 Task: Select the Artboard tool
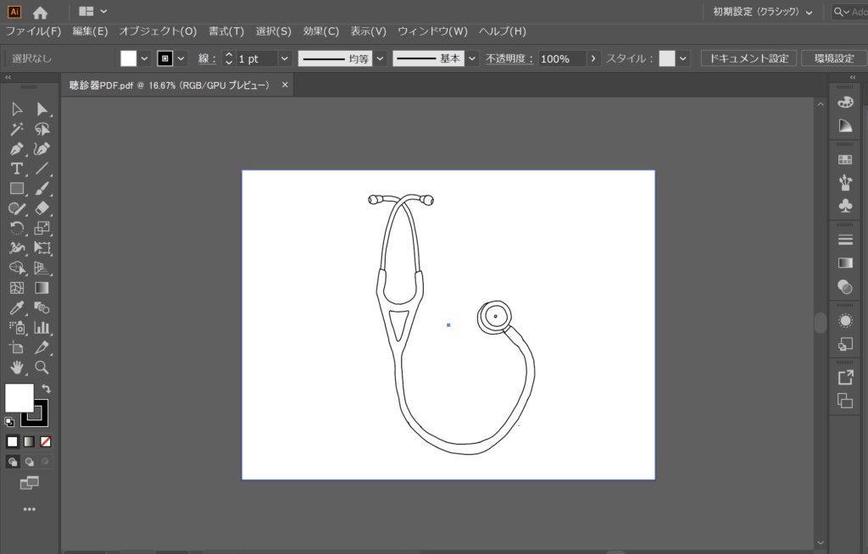tap(17, 347)
